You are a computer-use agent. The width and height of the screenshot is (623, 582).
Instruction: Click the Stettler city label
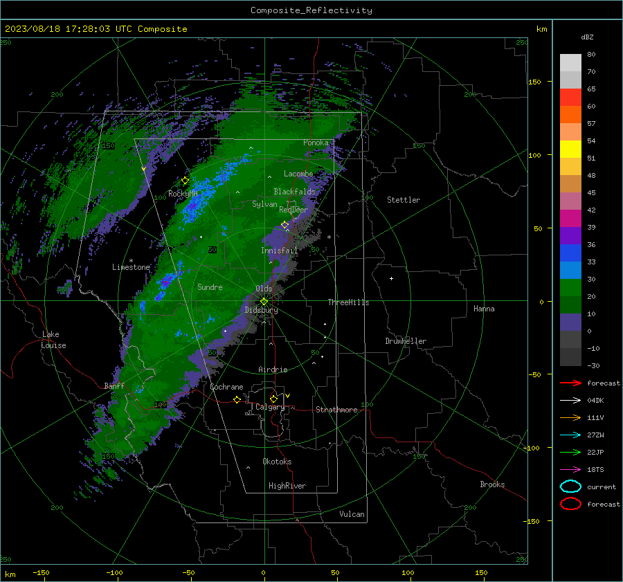click(404, 200)
